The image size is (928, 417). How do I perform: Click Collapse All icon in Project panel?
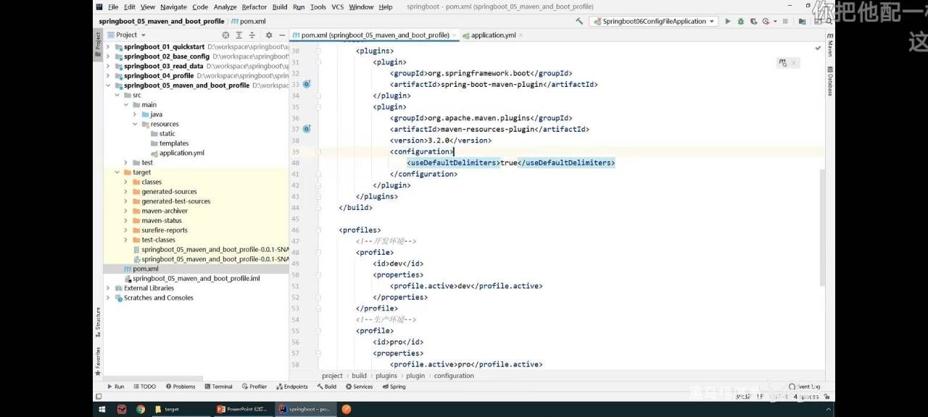click(252, 35)
